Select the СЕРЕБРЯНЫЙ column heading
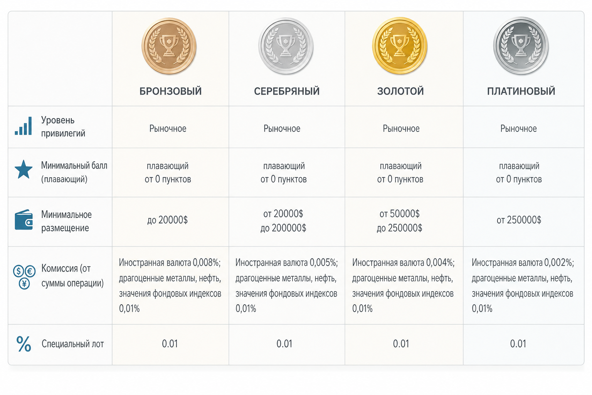This screenshot has height=395, width=592. (x=287, y=91)
